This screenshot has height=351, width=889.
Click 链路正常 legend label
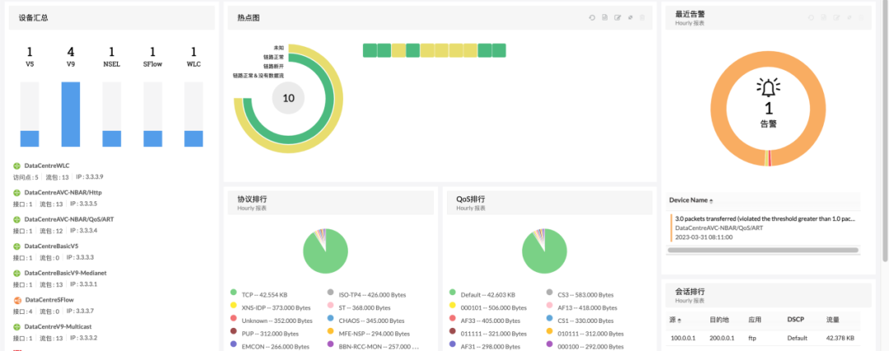point(274,58)
